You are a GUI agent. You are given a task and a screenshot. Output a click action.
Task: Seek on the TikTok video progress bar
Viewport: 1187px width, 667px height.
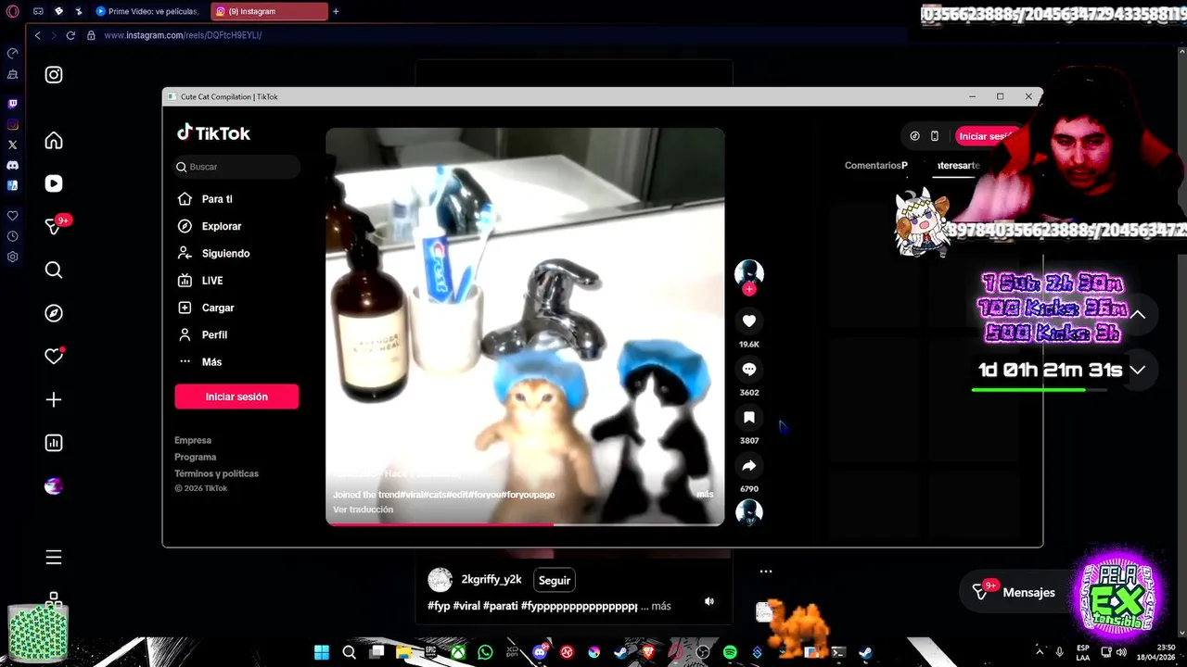coord(525,524)
